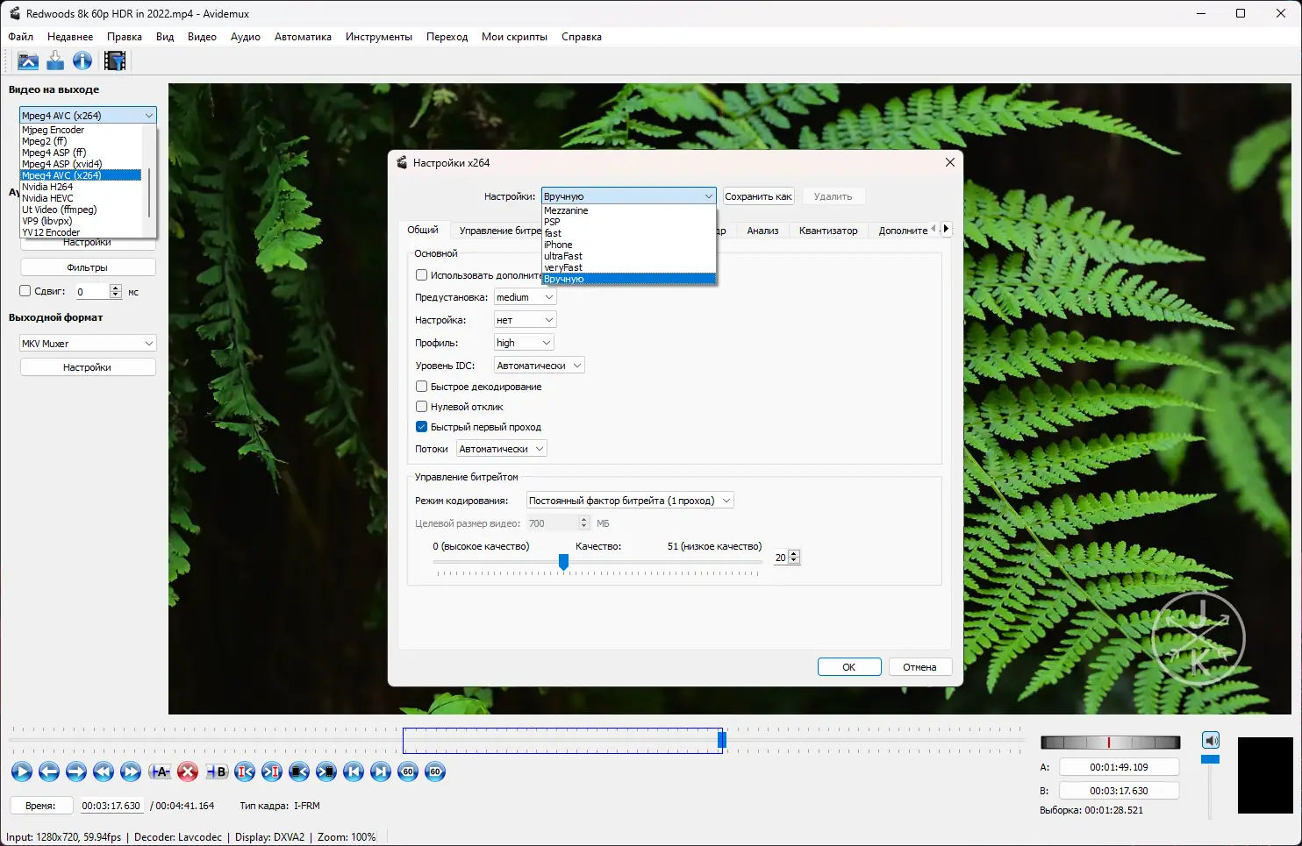Click the red delete selection icon
This screenshot has height=846, width=1302.
pos(188,771)
